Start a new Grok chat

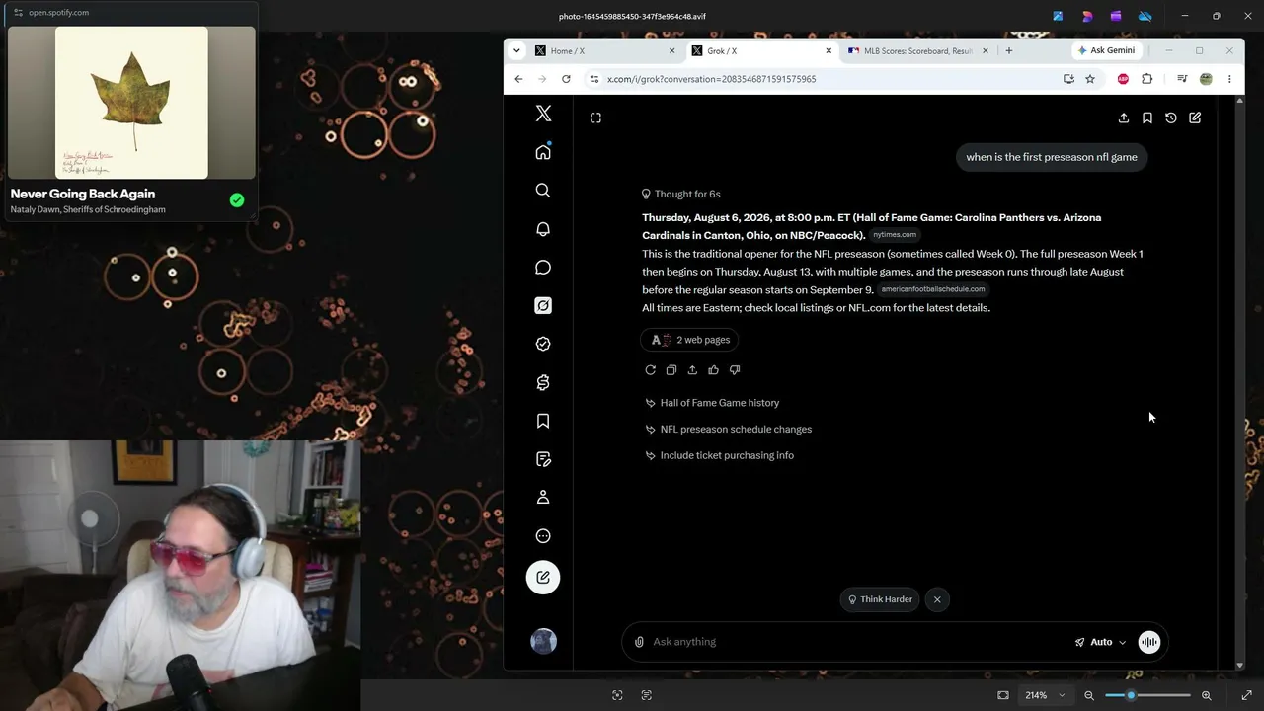coord(1195,118)
